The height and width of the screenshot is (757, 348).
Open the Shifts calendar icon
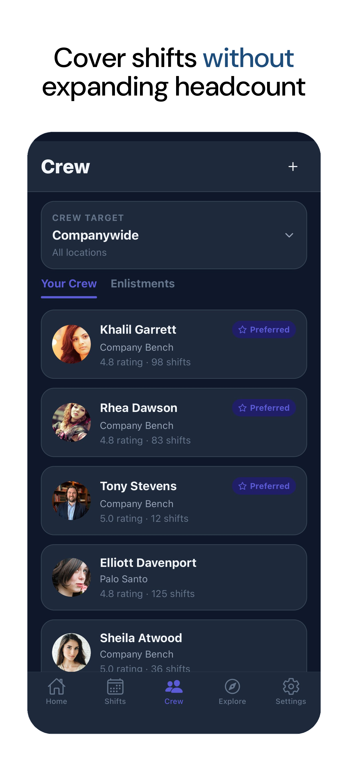point(115,686)
